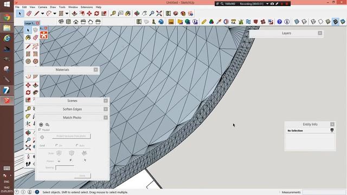Switch to Iso view icon
Screen dimensions: 347x195
tap(61, 22)
